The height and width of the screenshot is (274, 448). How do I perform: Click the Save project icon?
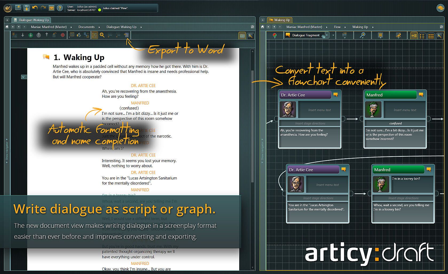(26, 8)
